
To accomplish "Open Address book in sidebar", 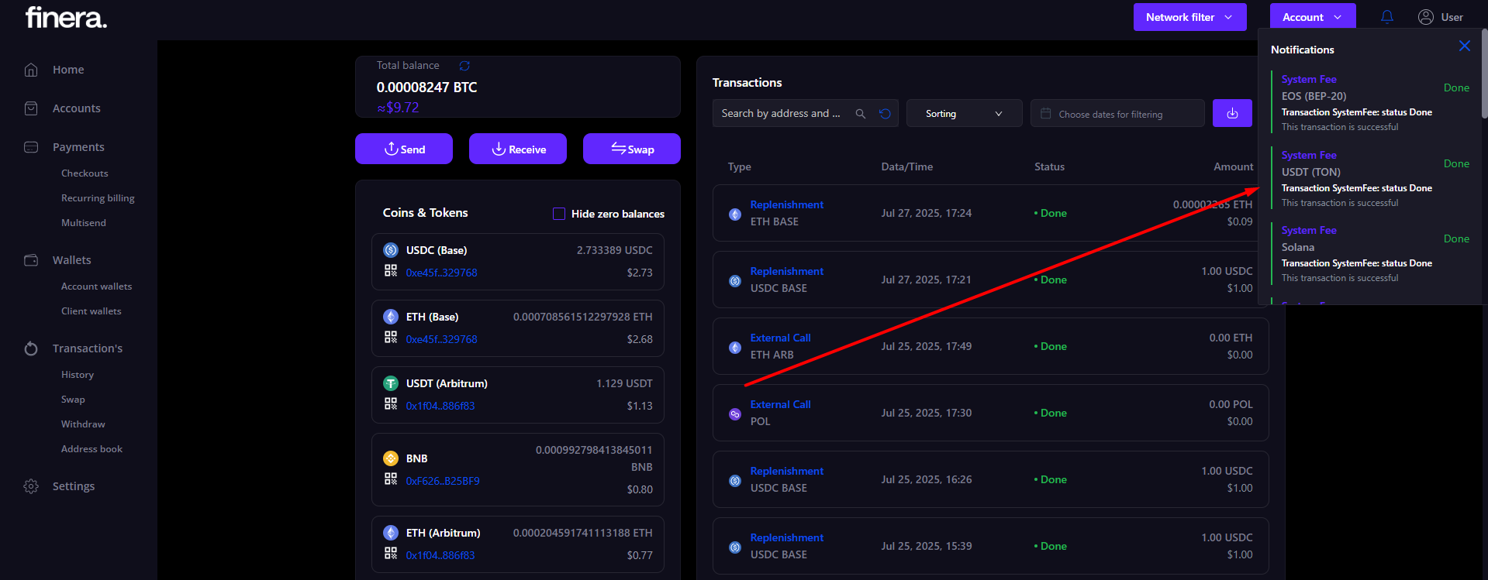I will coord(91,449).
